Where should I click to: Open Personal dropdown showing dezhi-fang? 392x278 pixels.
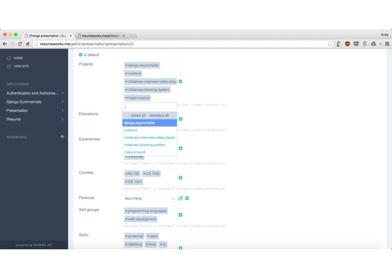[x=149, y=199]
